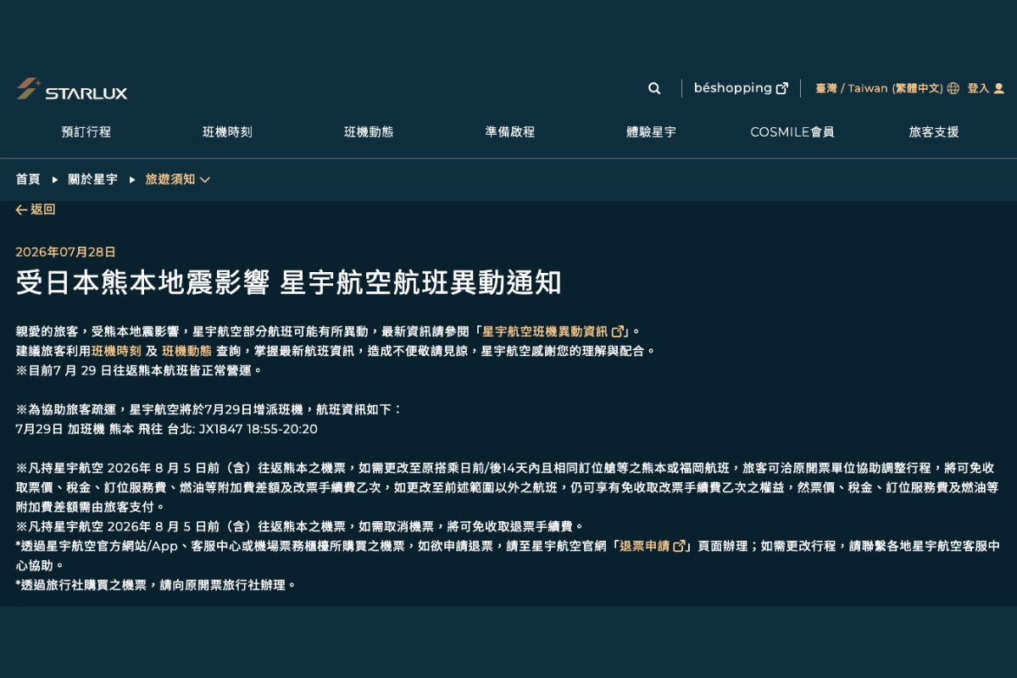
Task: Open the inline 班機時刻 link
Action: tap(117, 350)
